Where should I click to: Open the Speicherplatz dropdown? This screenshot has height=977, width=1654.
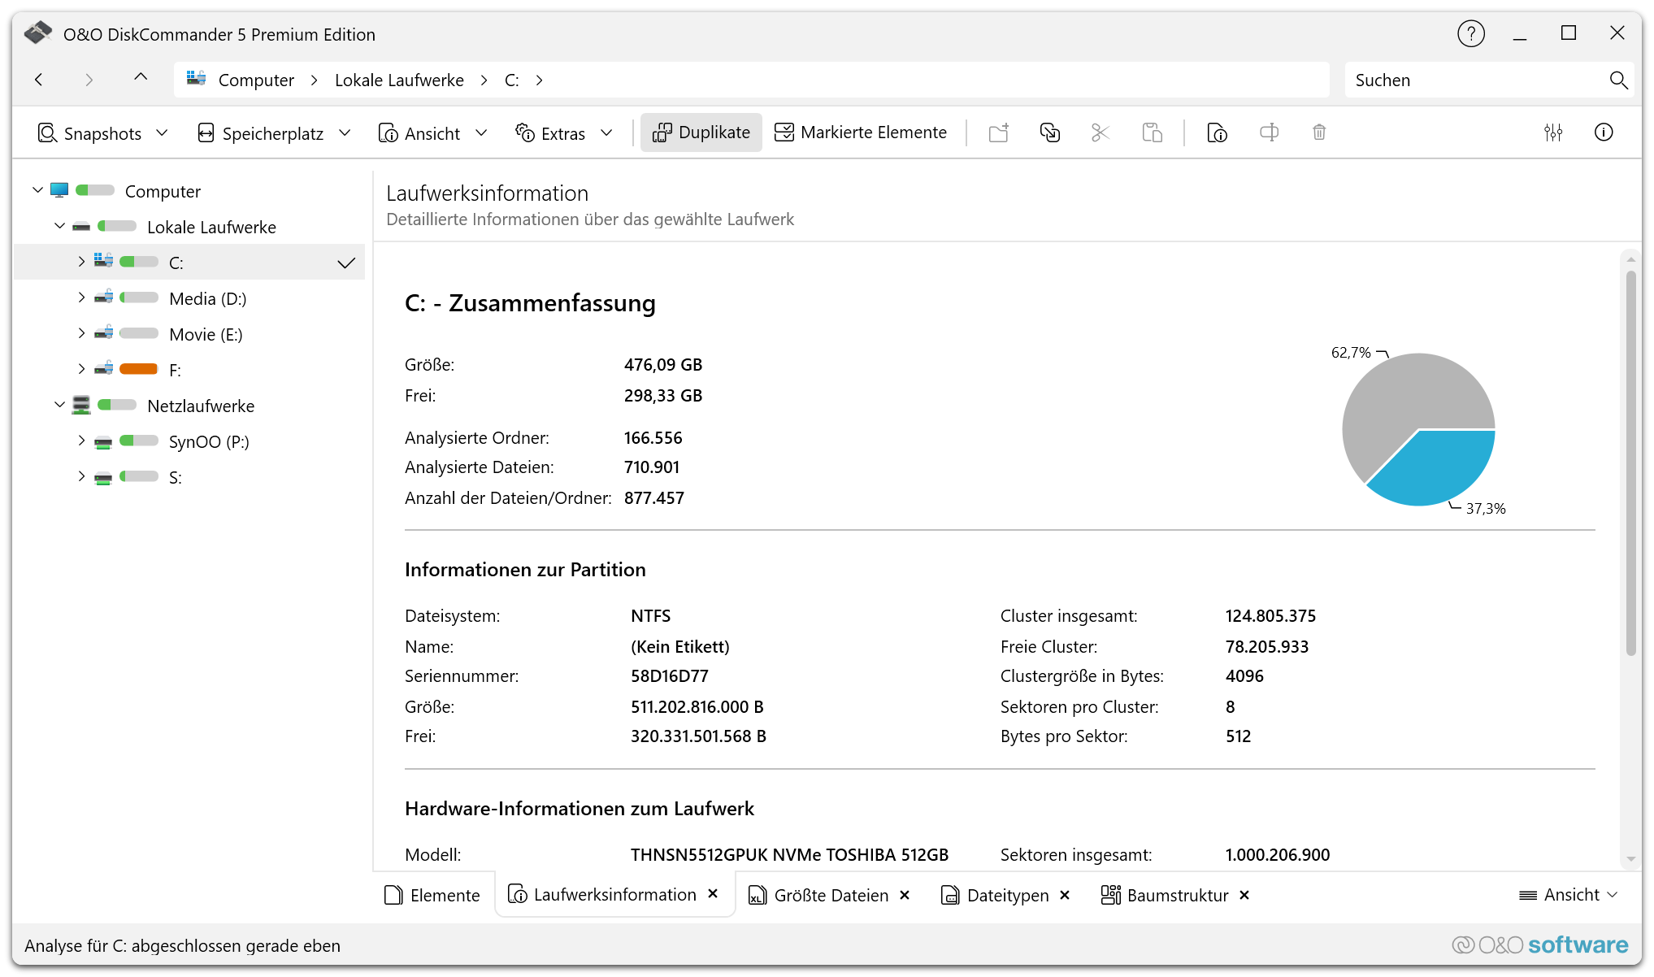pos(274,132)
